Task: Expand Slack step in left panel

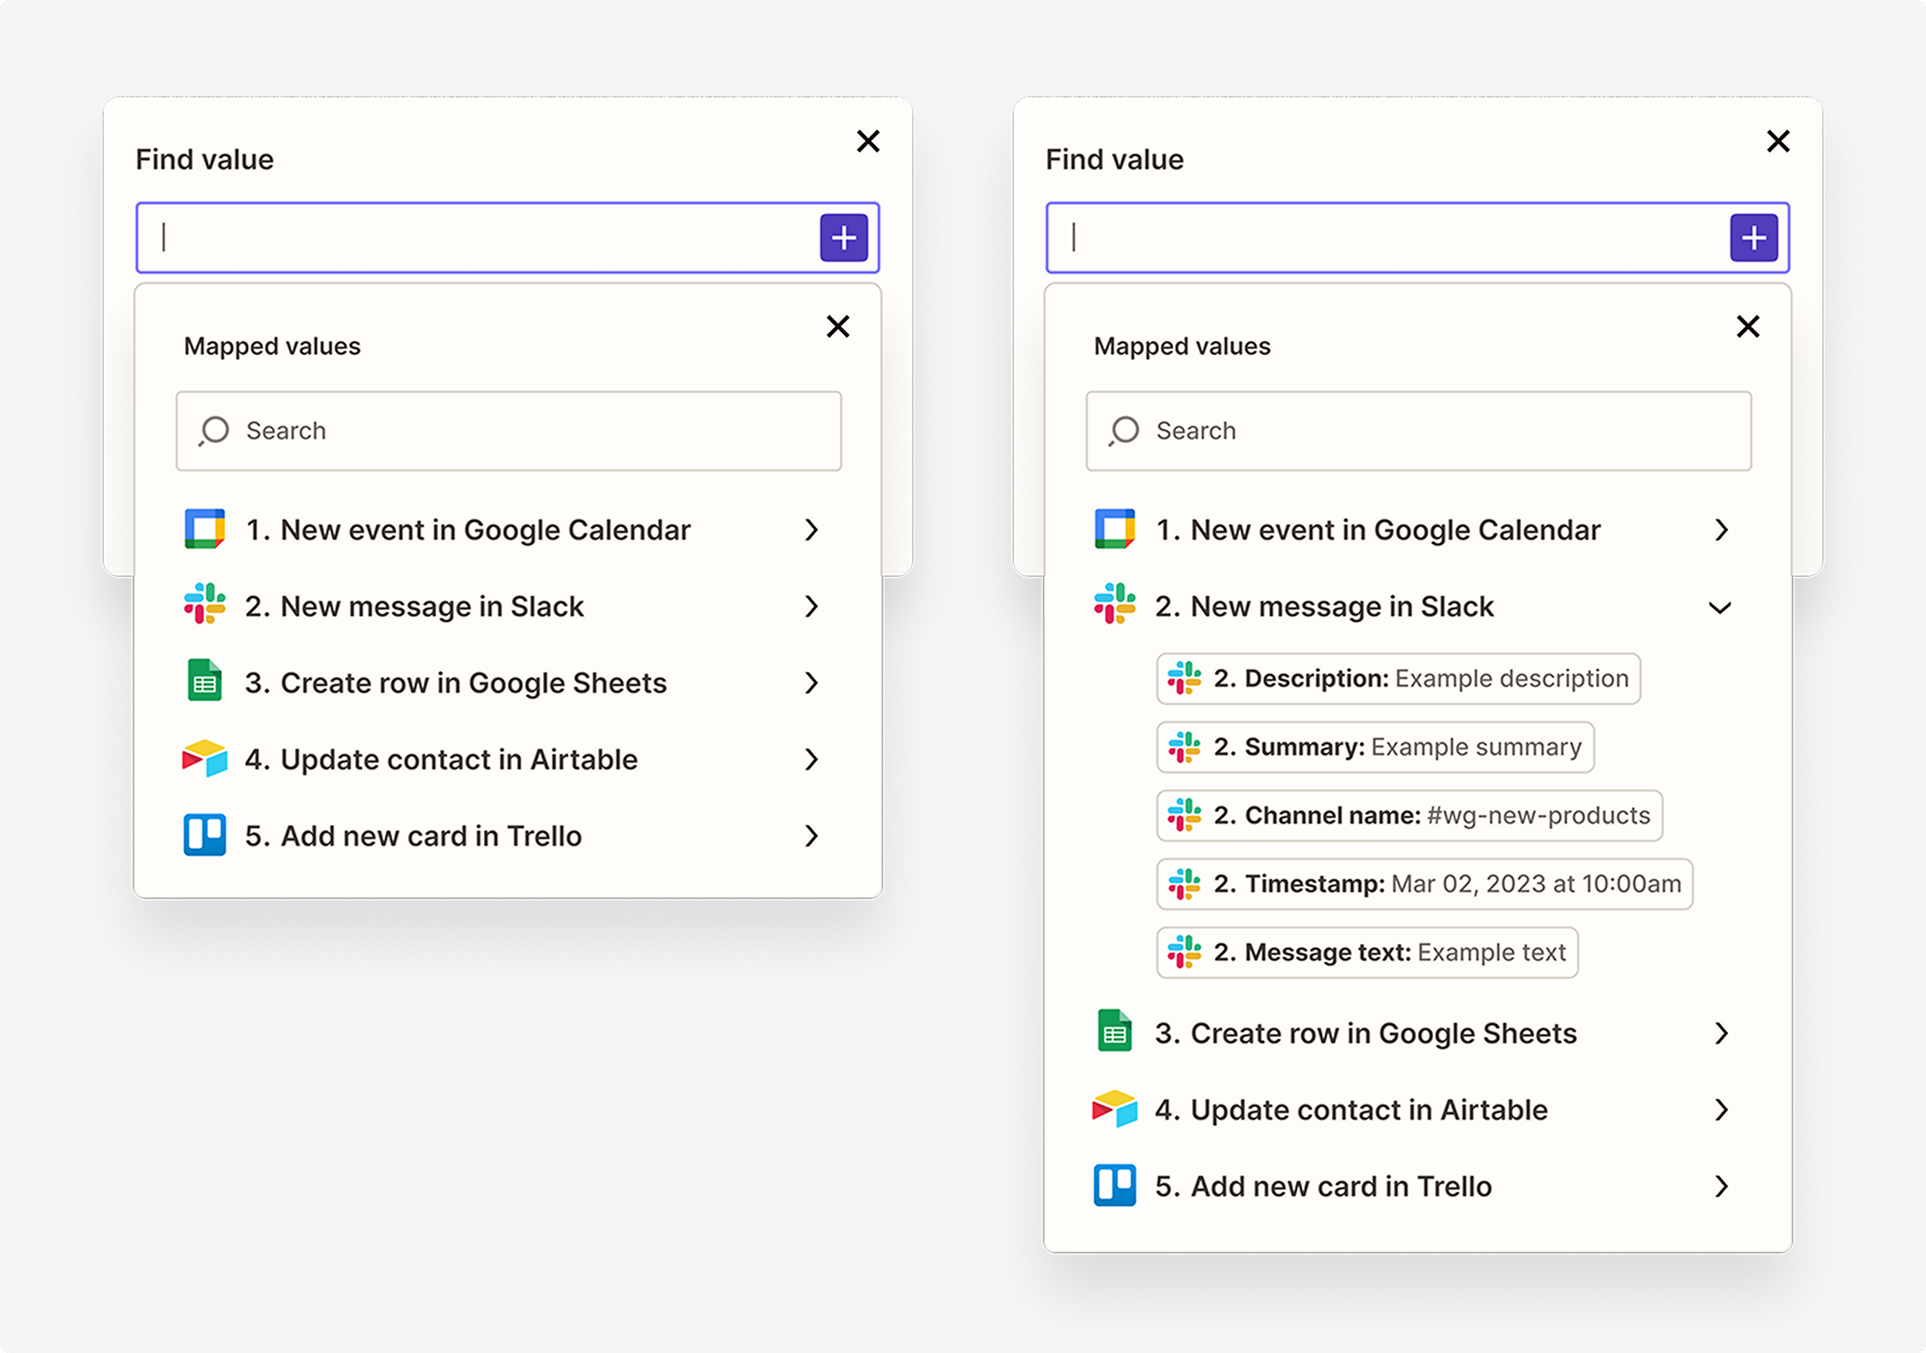Action: pos(810,606)
